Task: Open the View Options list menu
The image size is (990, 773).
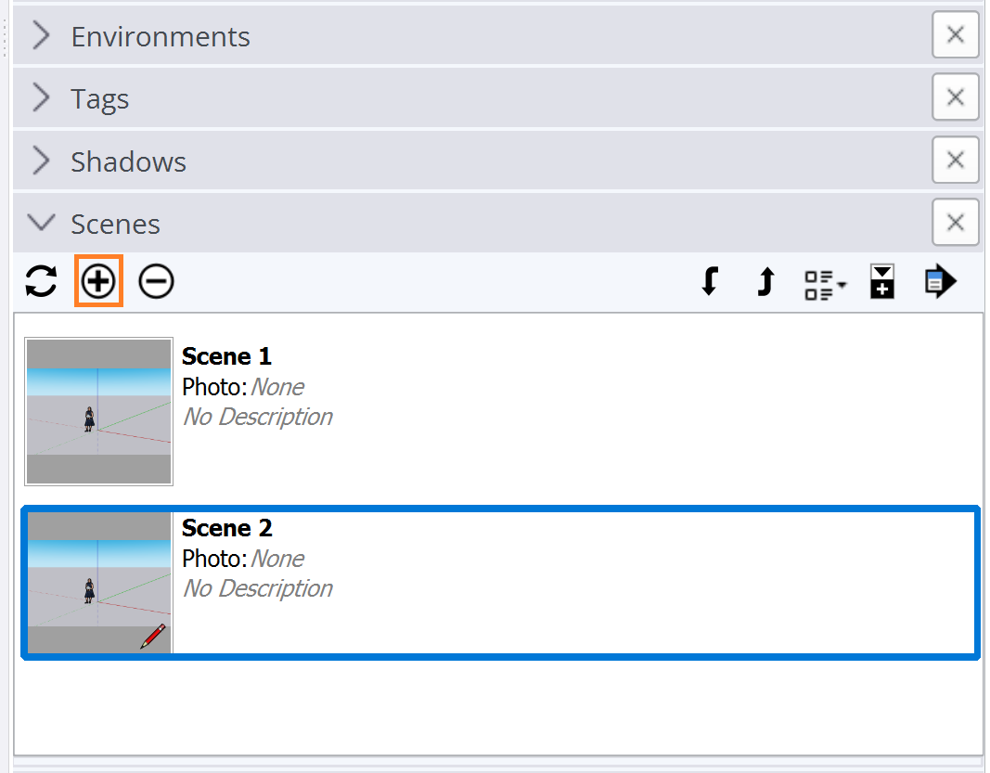Action: point(825,286)
